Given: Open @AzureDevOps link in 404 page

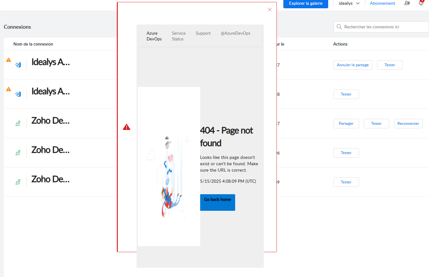Looking at the screenshot, I should coord(236,33).
